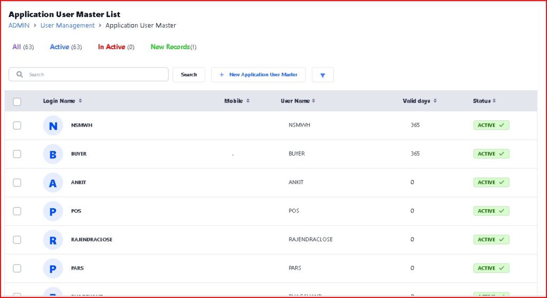Open the New Records tab
This screenshot has width=547, height=298.
click(170, 47)
